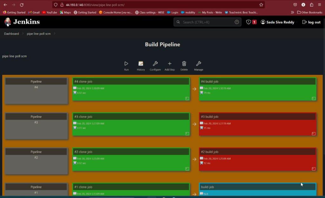Open the Manage wrench icon

(x=199, y=63)
